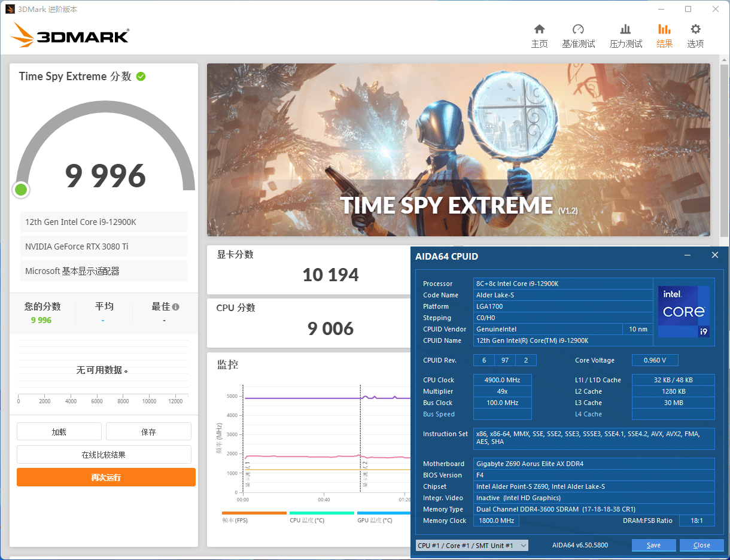Viewport: 730px width, 560px height.
Task: Click the CPU 分数 9 006 score
Action: (x=330, y=328)
